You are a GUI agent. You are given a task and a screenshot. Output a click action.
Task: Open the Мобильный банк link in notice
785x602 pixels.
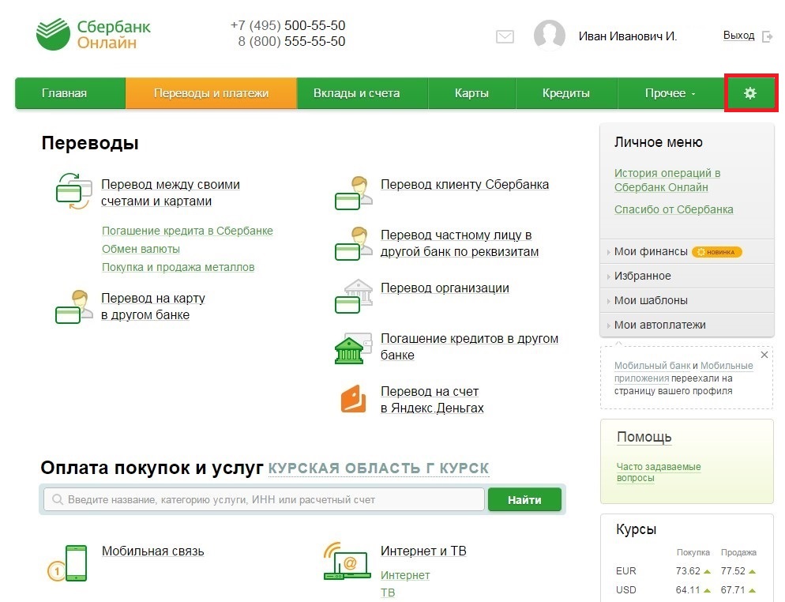coord(652,366)
